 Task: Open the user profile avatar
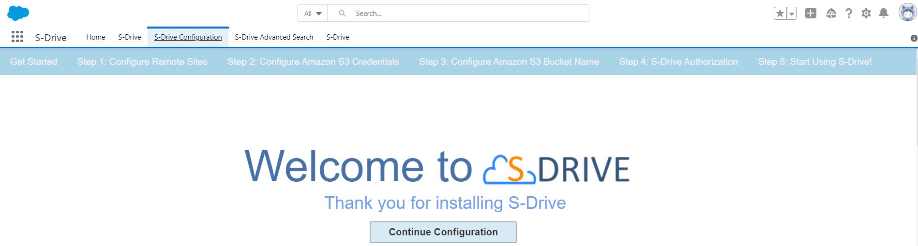coord(907,13)
